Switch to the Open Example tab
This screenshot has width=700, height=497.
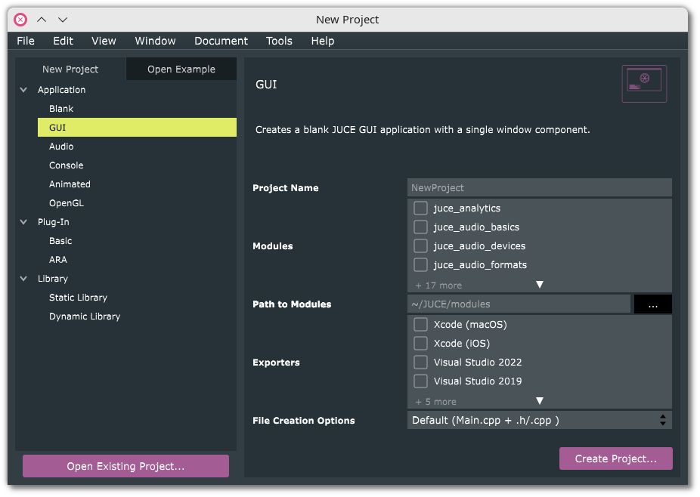click(181, 69)
